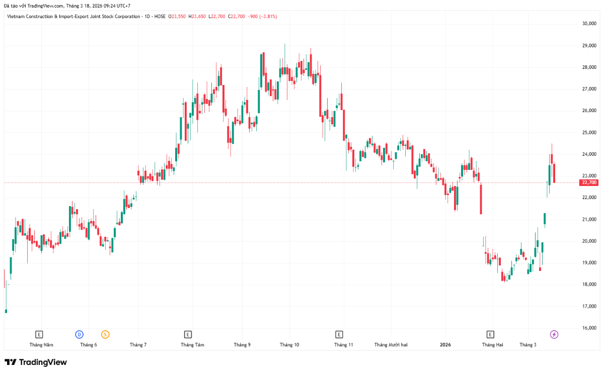Click the 16,000 price axis label

589,328
